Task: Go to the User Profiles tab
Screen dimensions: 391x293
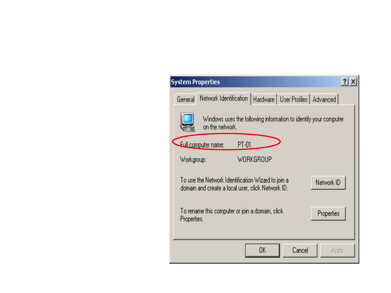Action: (294, 99)
